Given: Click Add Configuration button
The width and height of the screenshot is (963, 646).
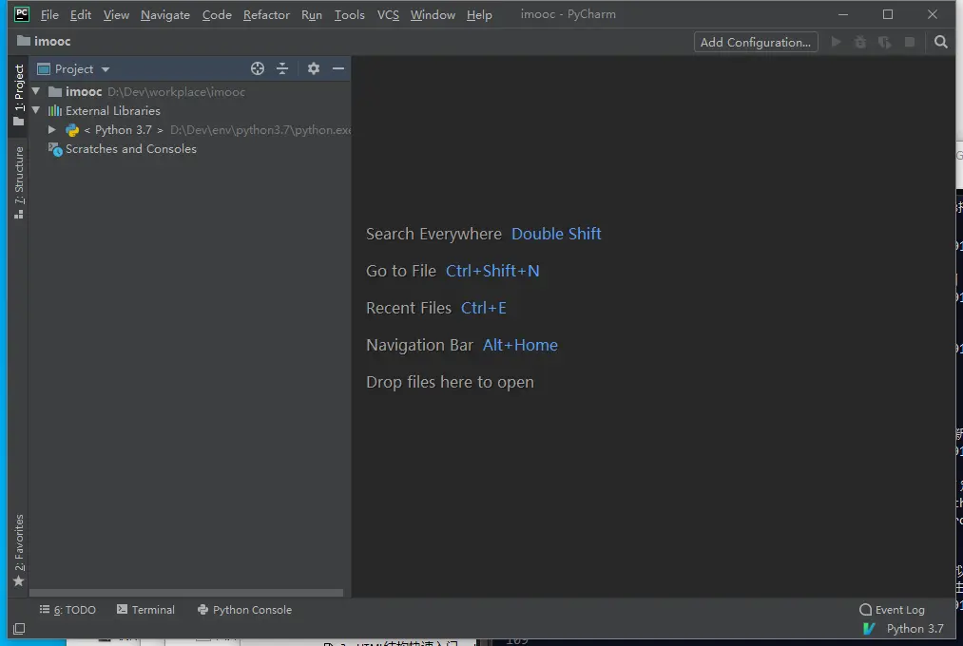Looking at the screenshot, I should pyautogui.click(x=756, y=42).
